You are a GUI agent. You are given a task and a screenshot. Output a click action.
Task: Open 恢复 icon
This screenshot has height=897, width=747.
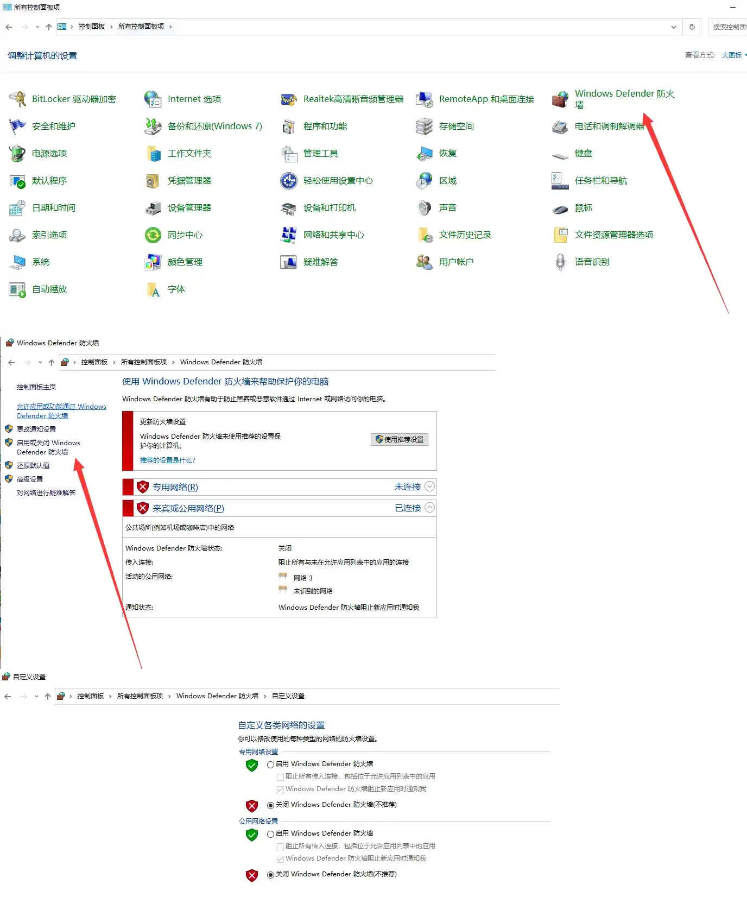pyautogui.click(x=425, y=154)
